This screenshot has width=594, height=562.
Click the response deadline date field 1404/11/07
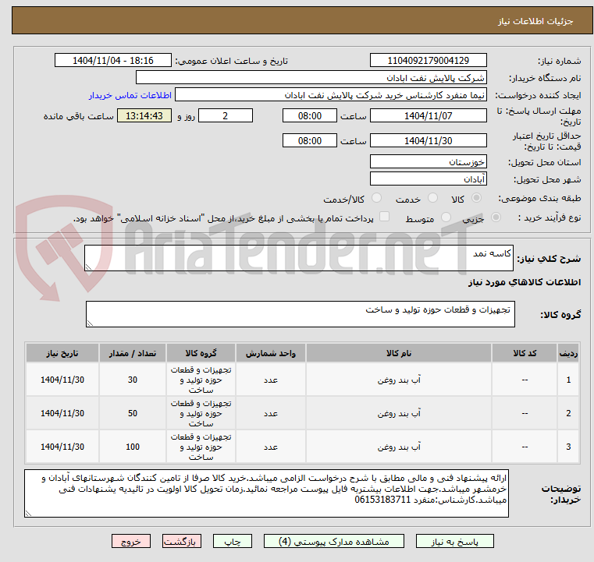pos(428,116)
